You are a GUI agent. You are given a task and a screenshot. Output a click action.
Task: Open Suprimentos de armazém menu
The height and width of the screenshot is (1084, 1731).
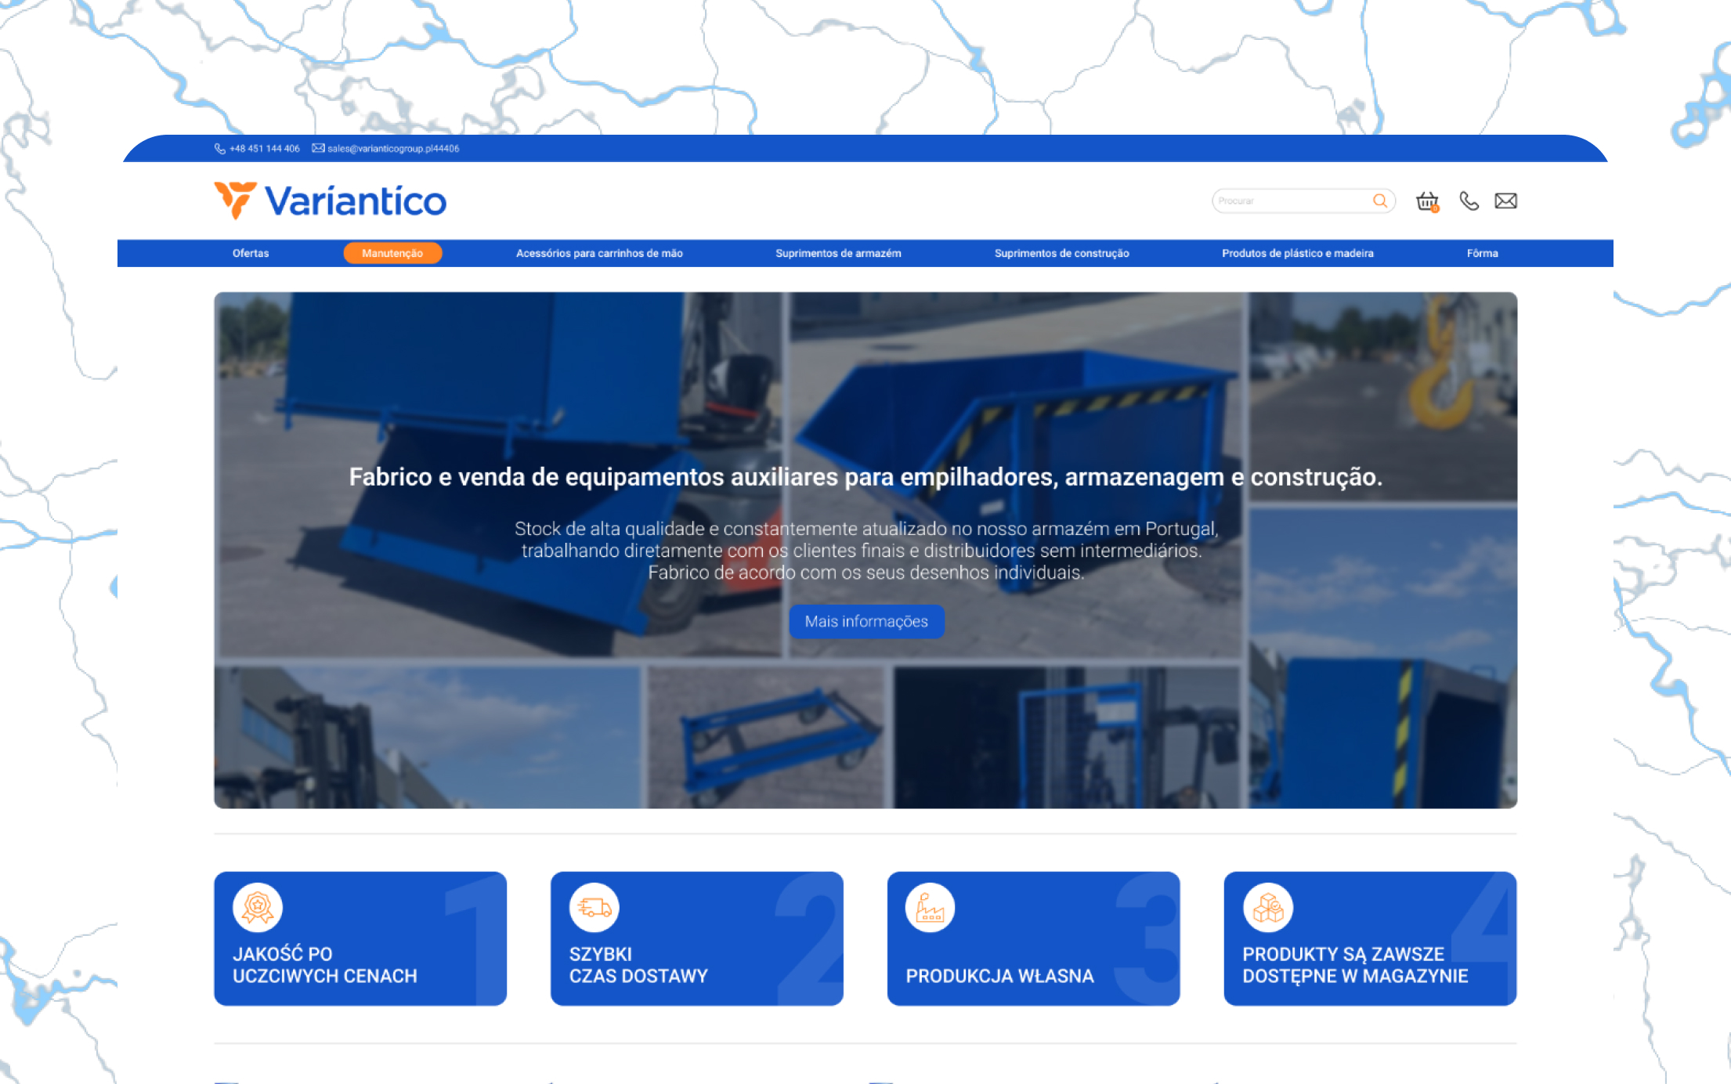pos(838,253)
